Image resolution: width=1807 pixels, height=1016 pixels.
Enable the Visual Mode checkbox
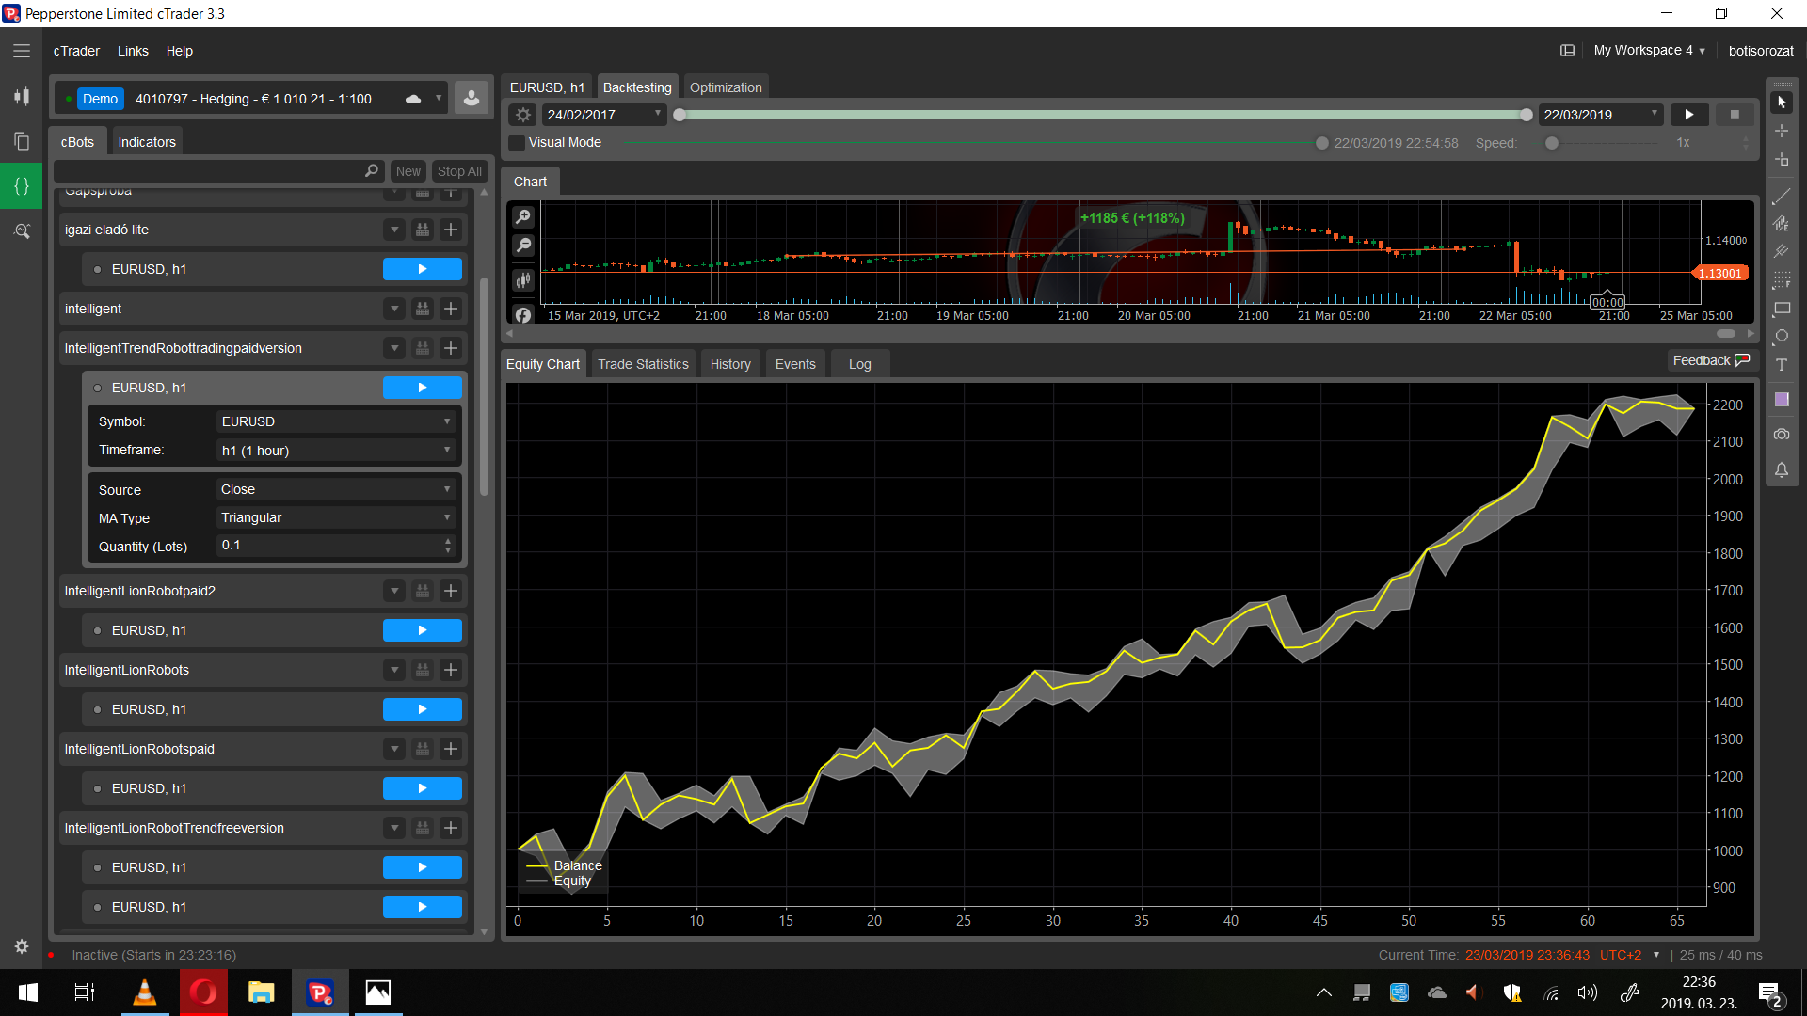coord(517,143)
